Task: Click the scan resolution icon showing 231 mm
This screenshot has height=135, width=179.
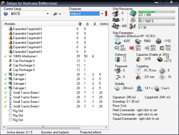Action: [138, 77]
